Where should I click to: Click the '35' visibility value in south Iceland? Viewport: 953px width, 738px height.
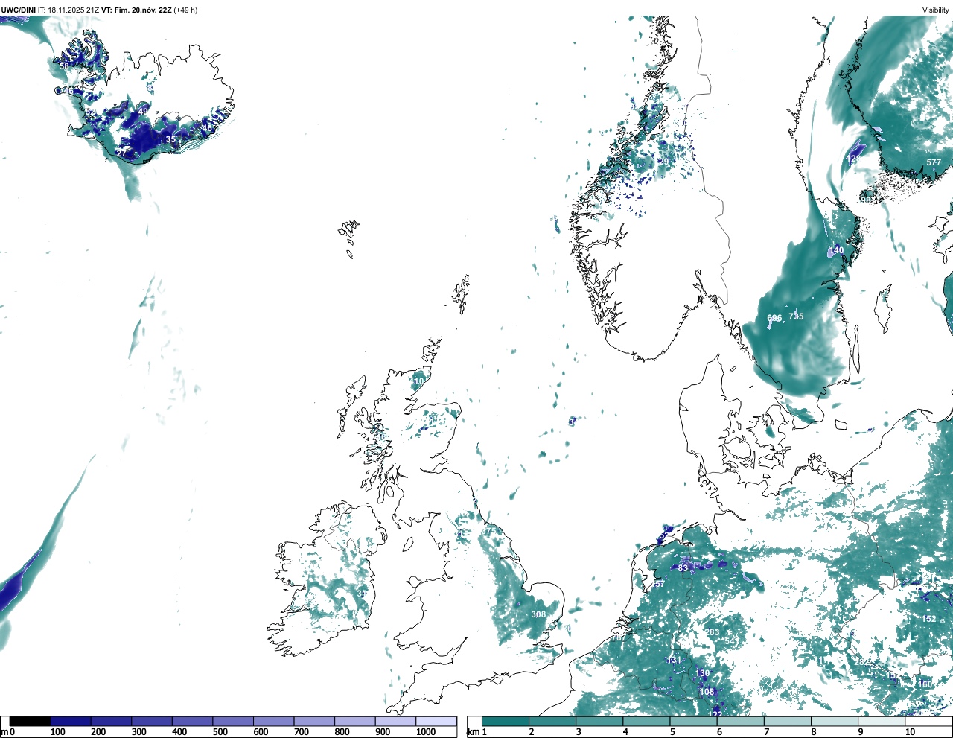point(170,139)
